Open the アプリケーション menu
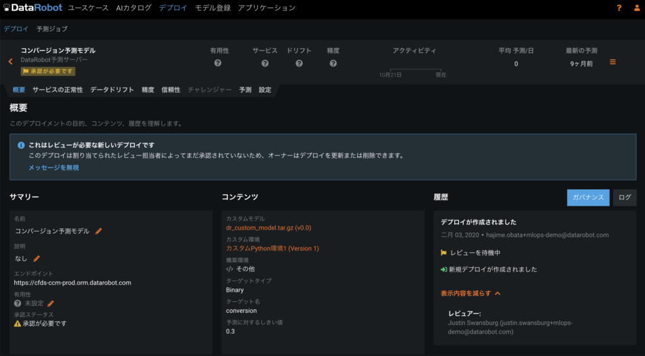The width and height of the screenshot is (645, 356). click(x=266, y=8)
